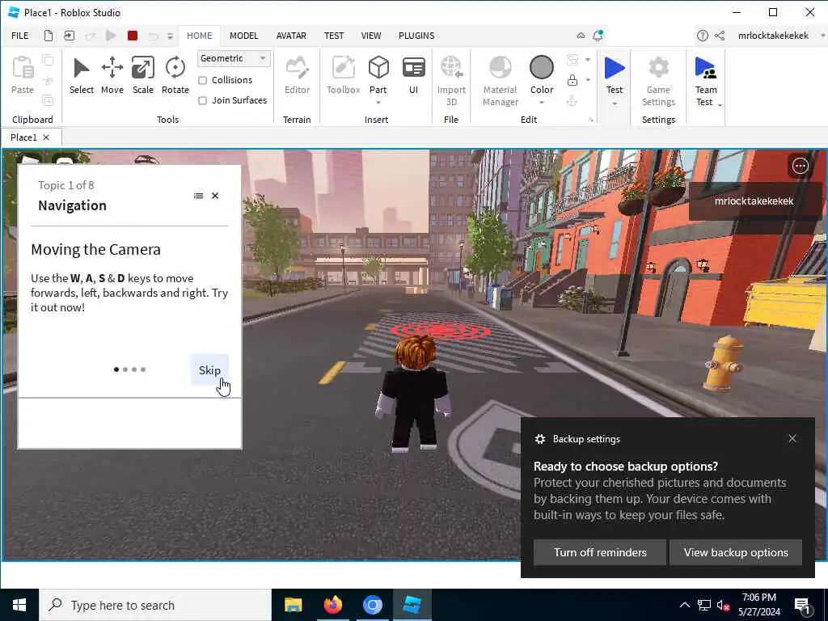Open the Windows Start menu
Image resolution: width=828 pixels, height=621 pixels.
click(x=19, y=605)
